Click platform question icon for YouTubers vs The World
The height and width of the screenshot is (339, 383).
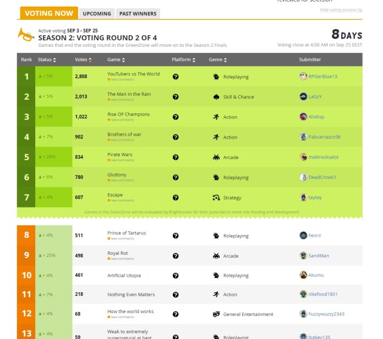[176, 76]
